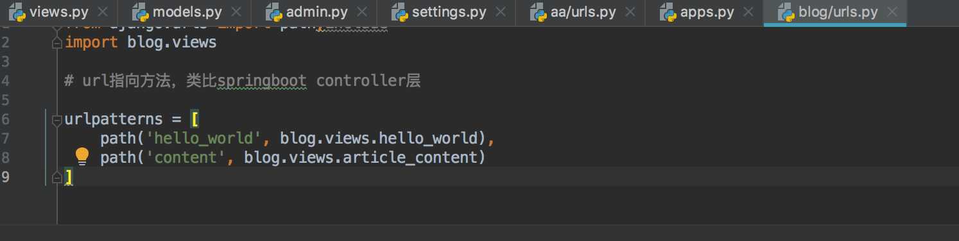Switch to the models.py tab
959x241 pixels.
184,12
